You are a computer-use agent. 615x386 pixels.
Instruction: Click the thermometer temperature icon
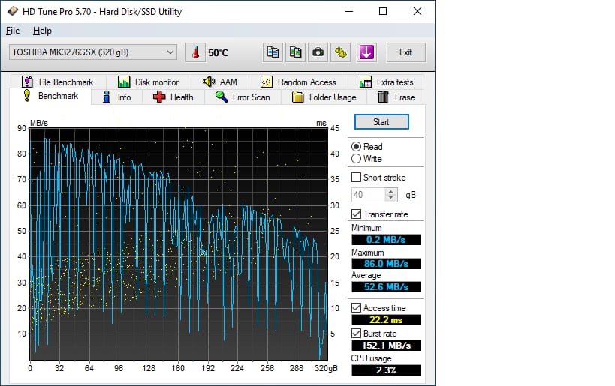pyautogui.click(x=195, y=52)
